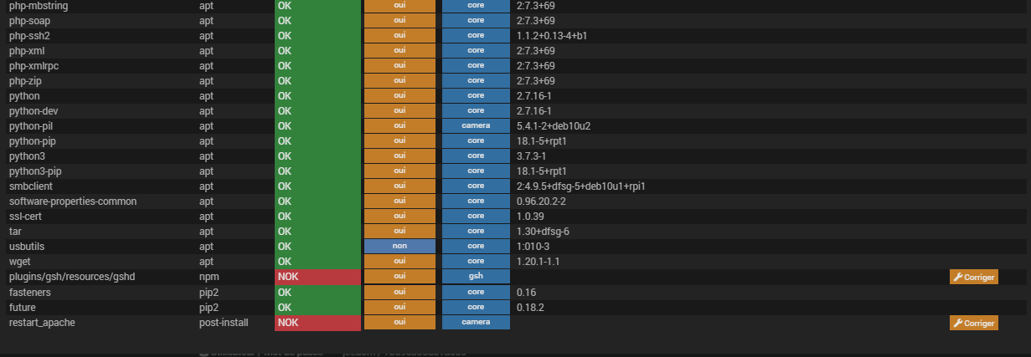
Task: Click version 2.7.16-1 in python-dev row
Action: coord(534,110)
